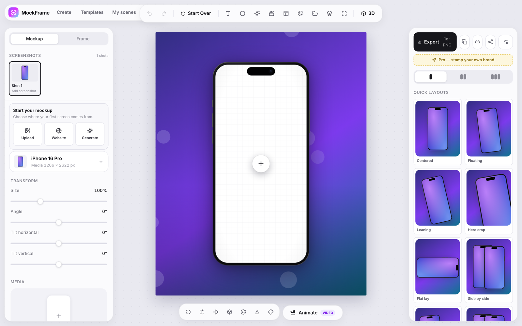Click the Size slider handle
522x326 pixels.
tap(40, 201)
